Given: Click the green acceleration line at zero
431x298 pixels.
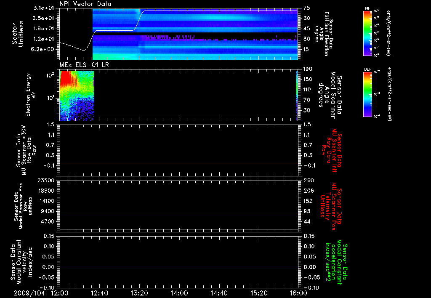Looking at the screenshot, I should pyautogui.click(x=179, y=267).
